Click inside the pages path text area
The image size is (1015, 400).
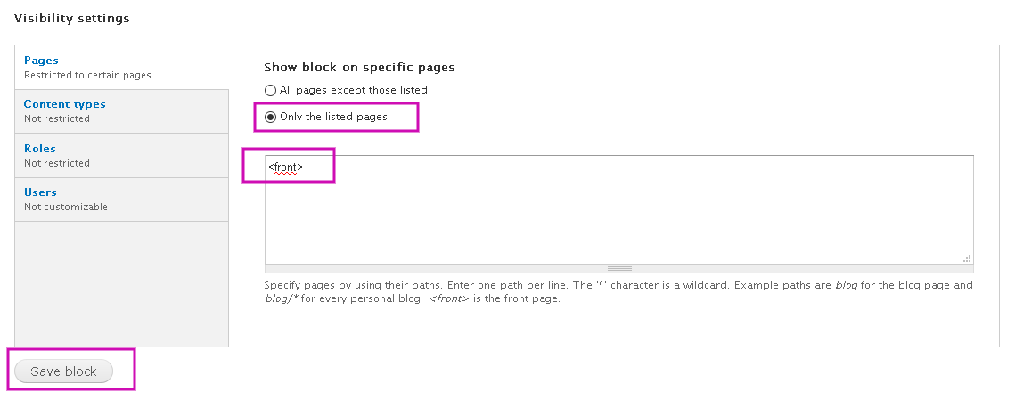(618, 209)
